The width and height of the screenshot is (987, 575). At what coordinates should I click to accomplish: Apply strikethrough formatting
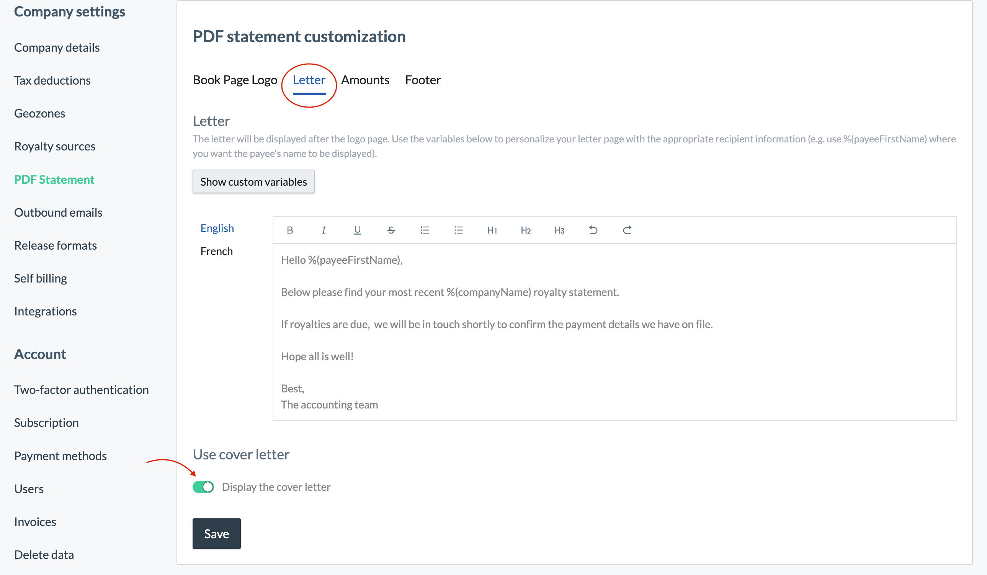click(391, 230)
